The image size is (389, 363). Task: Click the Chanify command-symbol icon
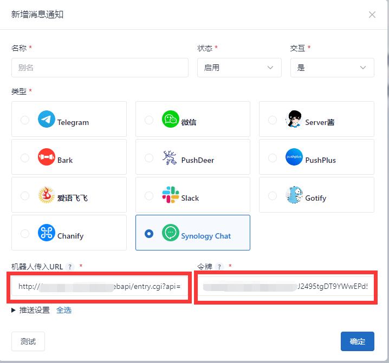pos(47,233)
